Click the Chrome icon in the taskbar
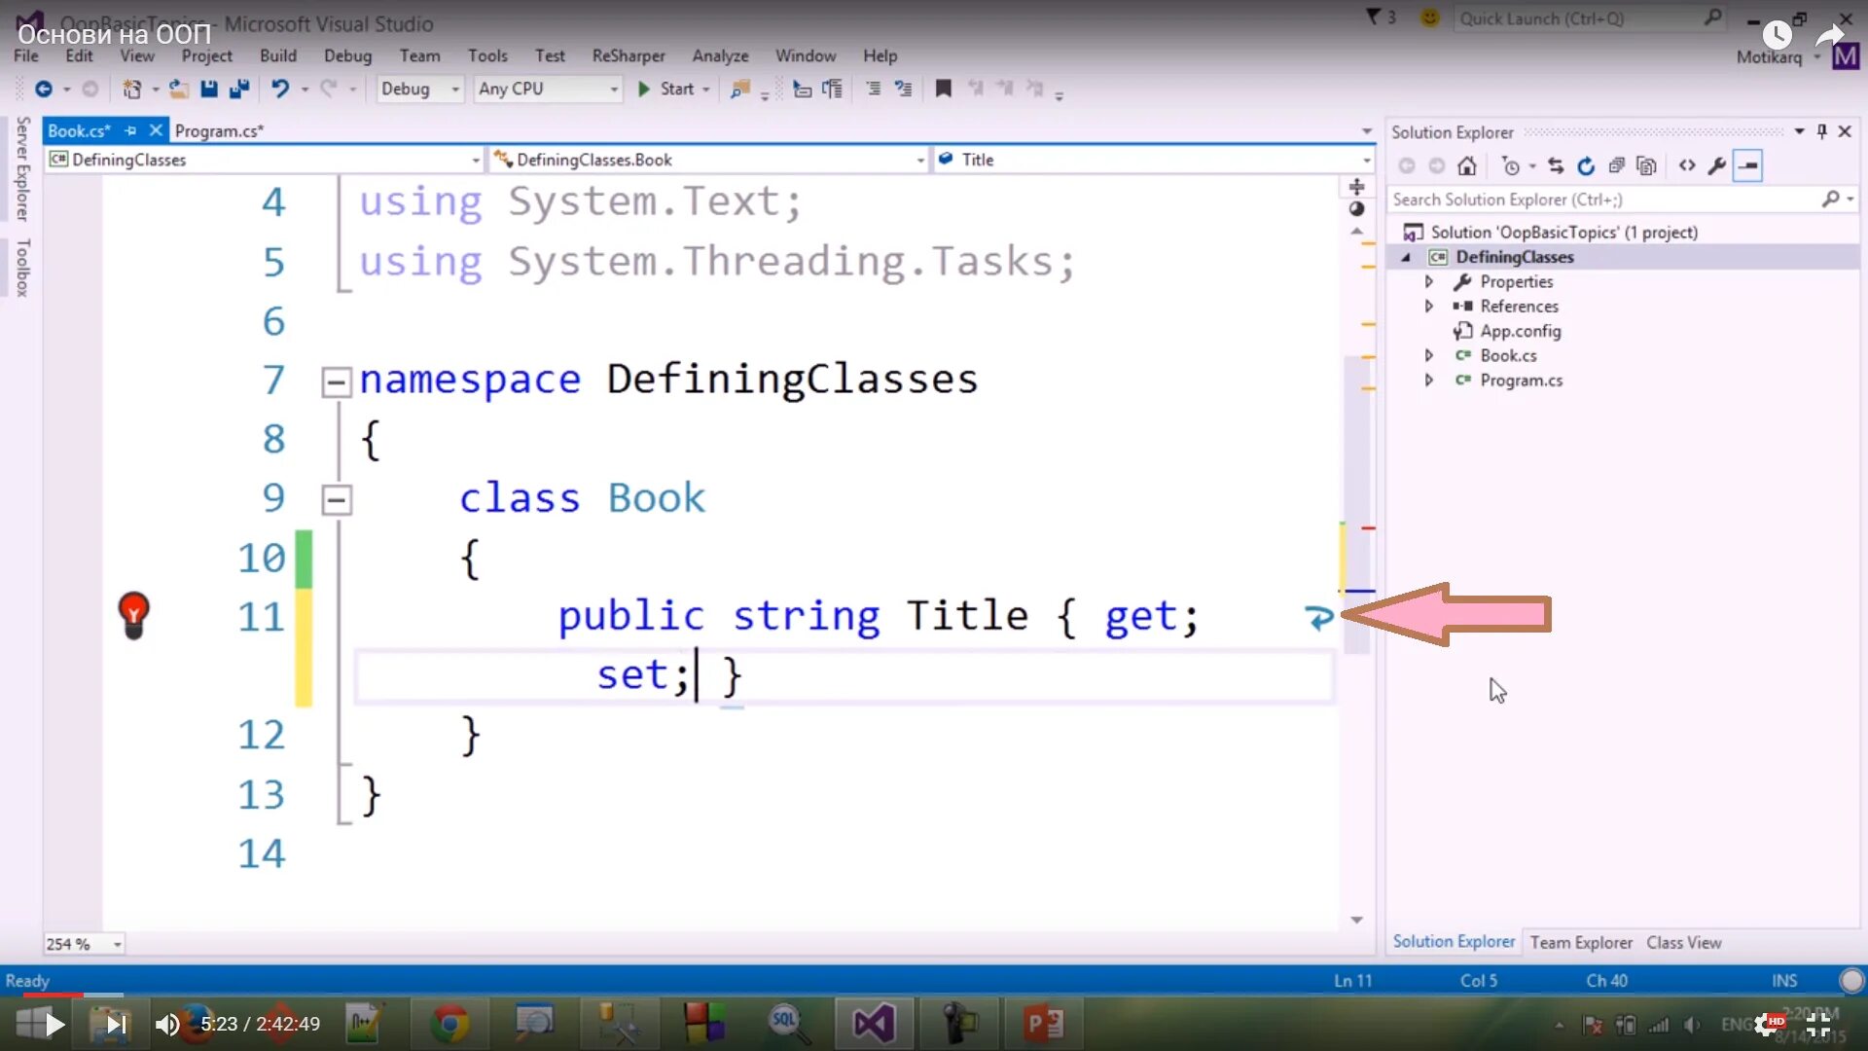Viewport: 1868px width, 1051px height. (x=449, y=1024)
